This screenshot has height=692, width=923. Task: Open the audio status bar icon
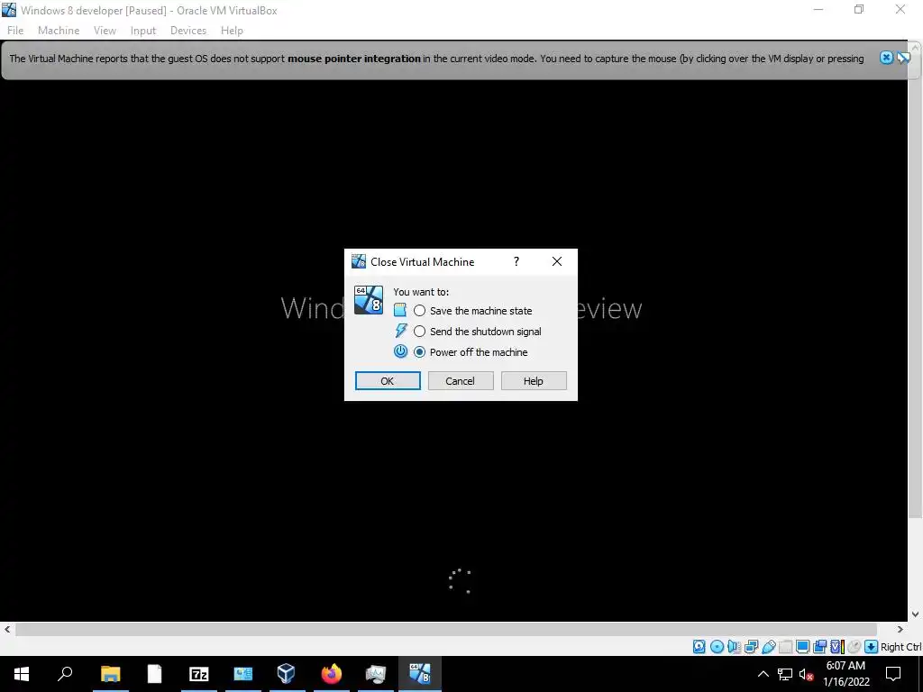[734, 647]
